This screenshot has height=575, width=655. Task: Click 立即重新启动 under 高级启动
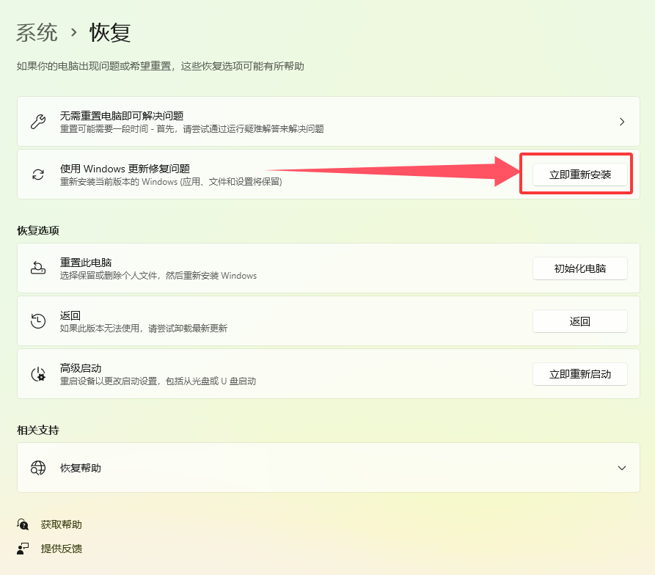(579, 373)
